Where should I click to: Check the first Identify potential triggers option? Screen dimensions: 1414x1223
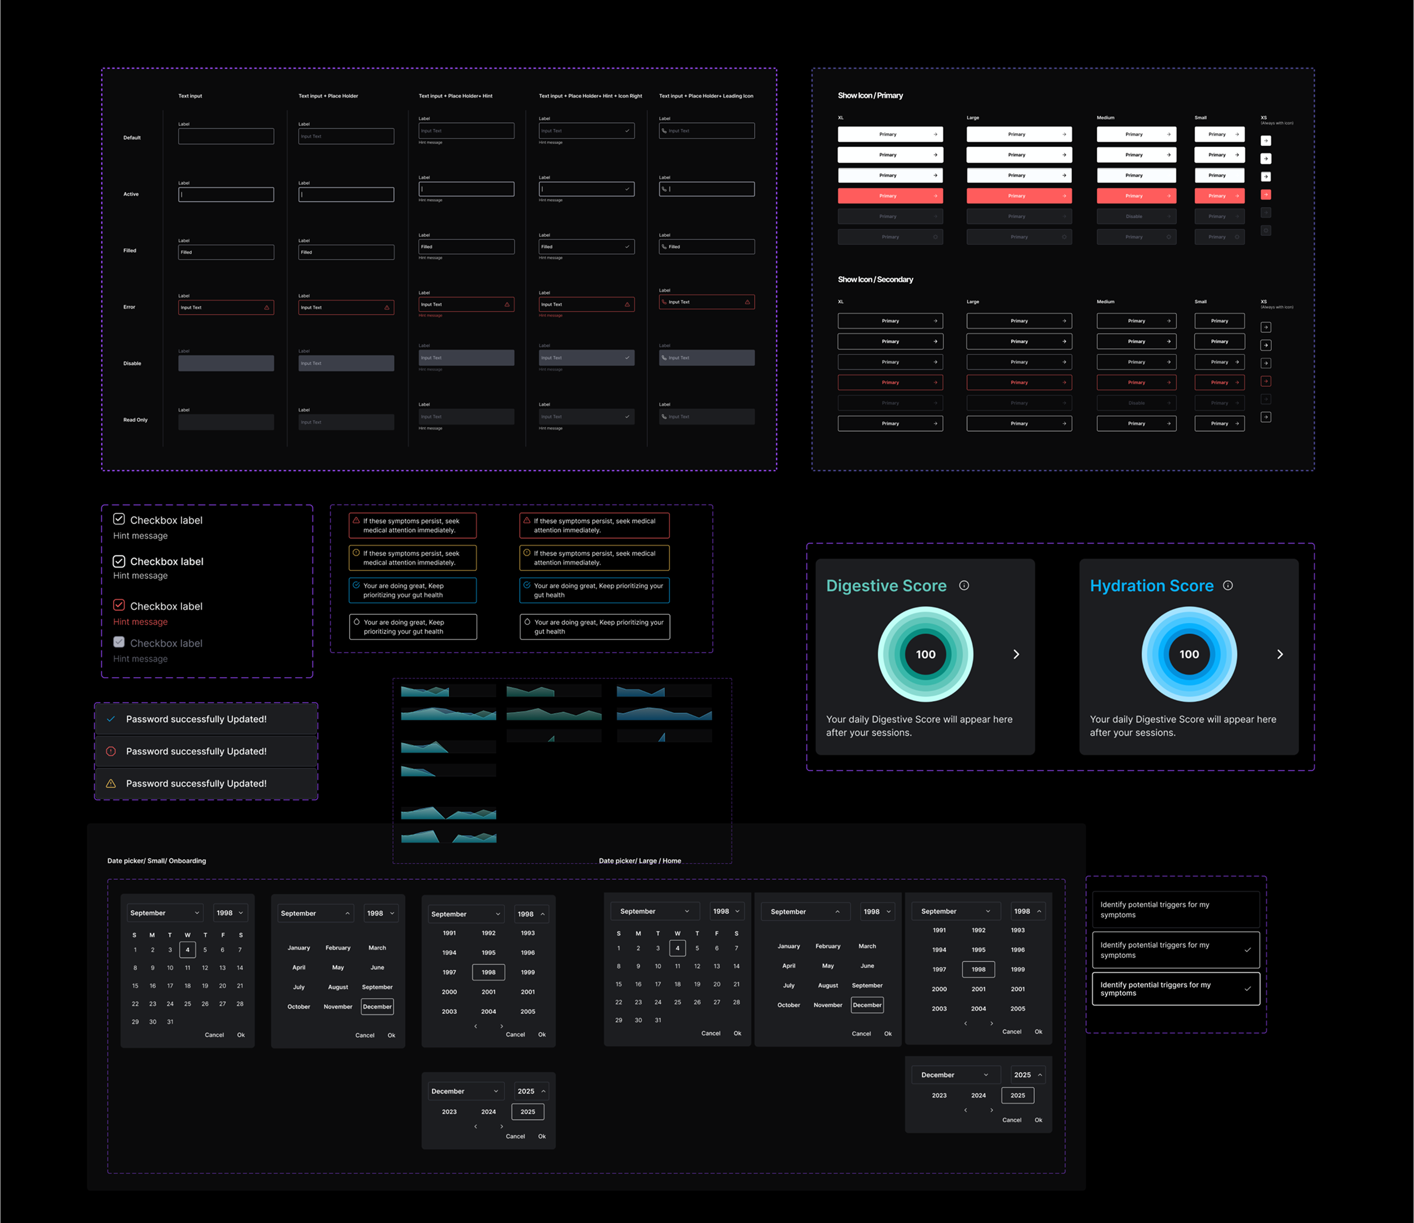point(1175,909)
